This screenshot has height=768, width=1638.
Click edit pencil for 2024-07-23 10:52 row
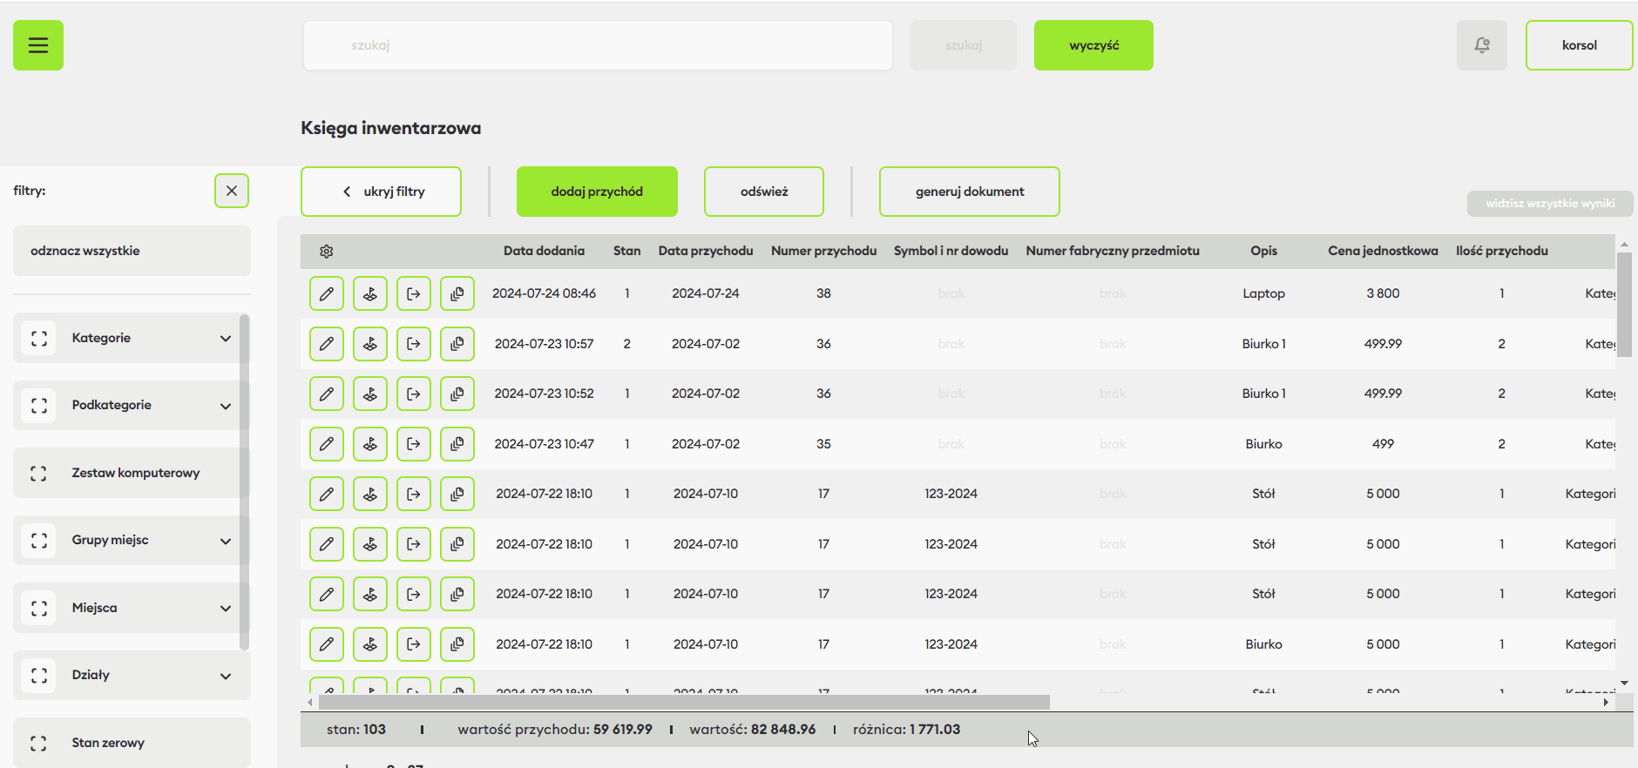pos(327,394)
